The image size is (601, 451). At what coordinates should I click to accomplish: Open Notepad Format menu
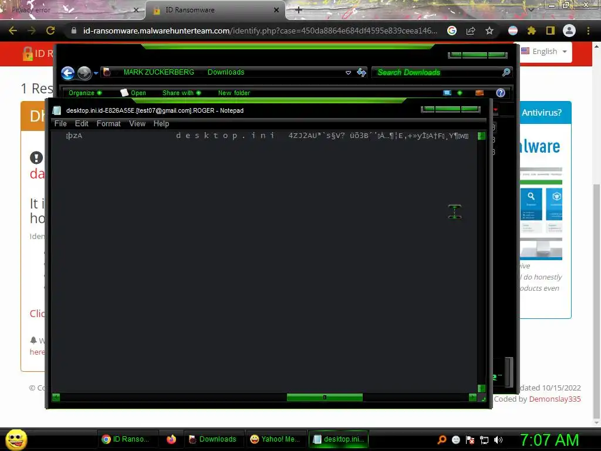(109, 123)
